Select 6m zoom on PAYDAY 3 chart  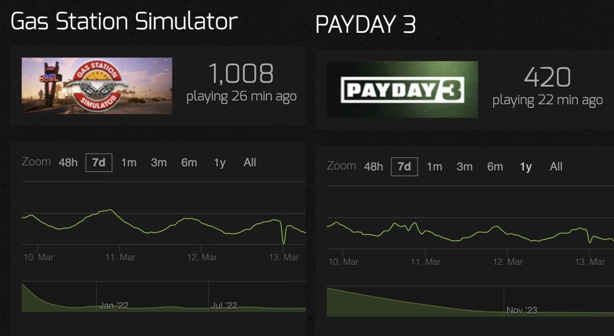(495, 167)
